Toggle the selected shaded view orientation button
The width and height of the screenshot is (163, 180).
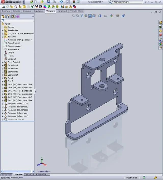pyautogui.click(x=90, y=16)
